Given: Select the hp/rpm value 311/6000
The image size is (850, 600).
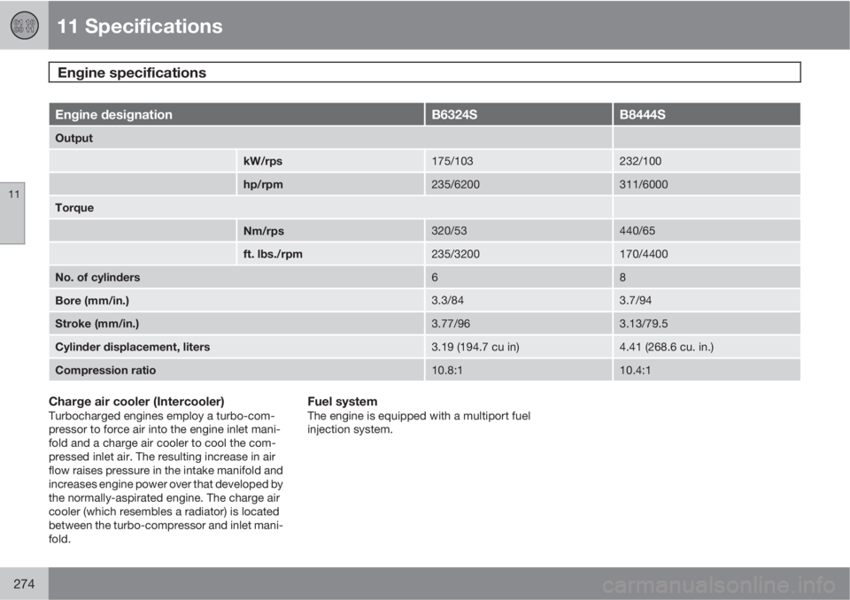Looking at the screenshot, I should [x=644, y=184].
